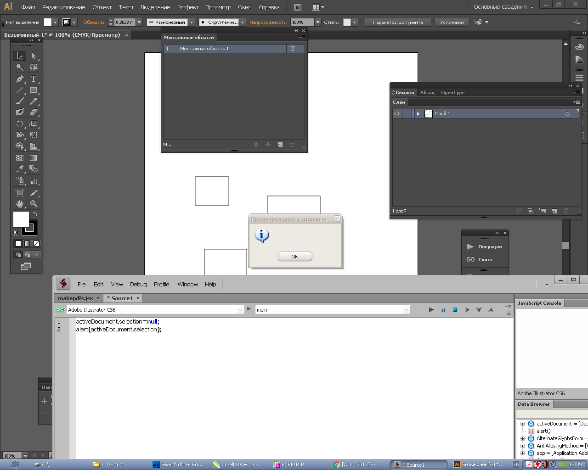The height and width of the screenshot is (470, 588).
Task: Select the Zoom tool
Action: click(34, 204)
